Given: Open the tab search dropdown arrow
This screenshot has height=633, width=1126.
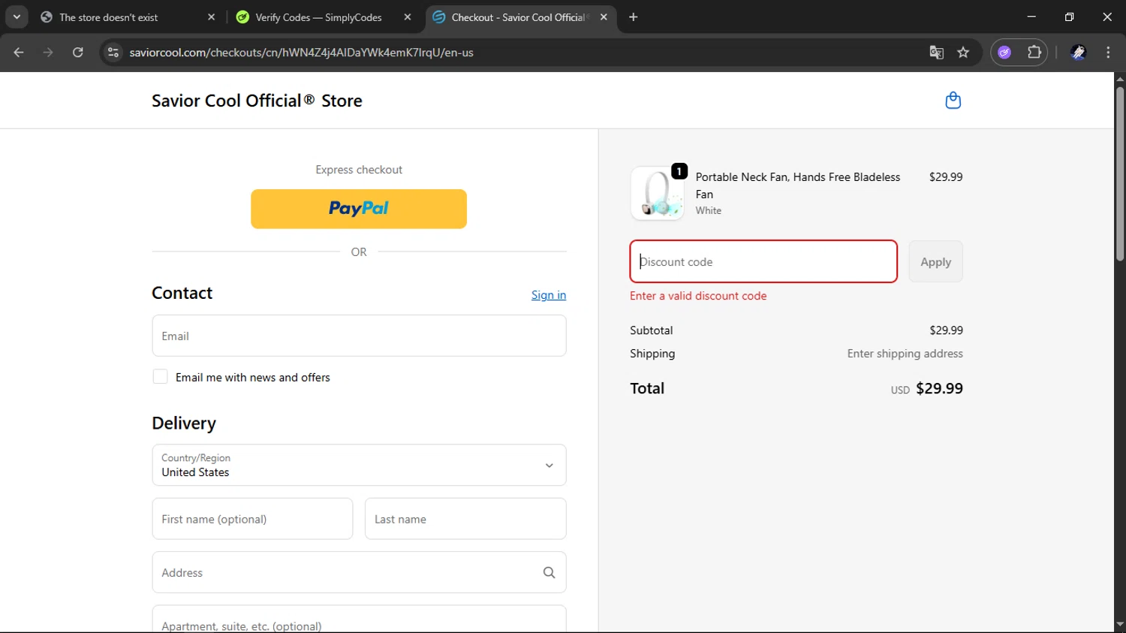Looking at the screenshot, I should (x=17, y=17).
